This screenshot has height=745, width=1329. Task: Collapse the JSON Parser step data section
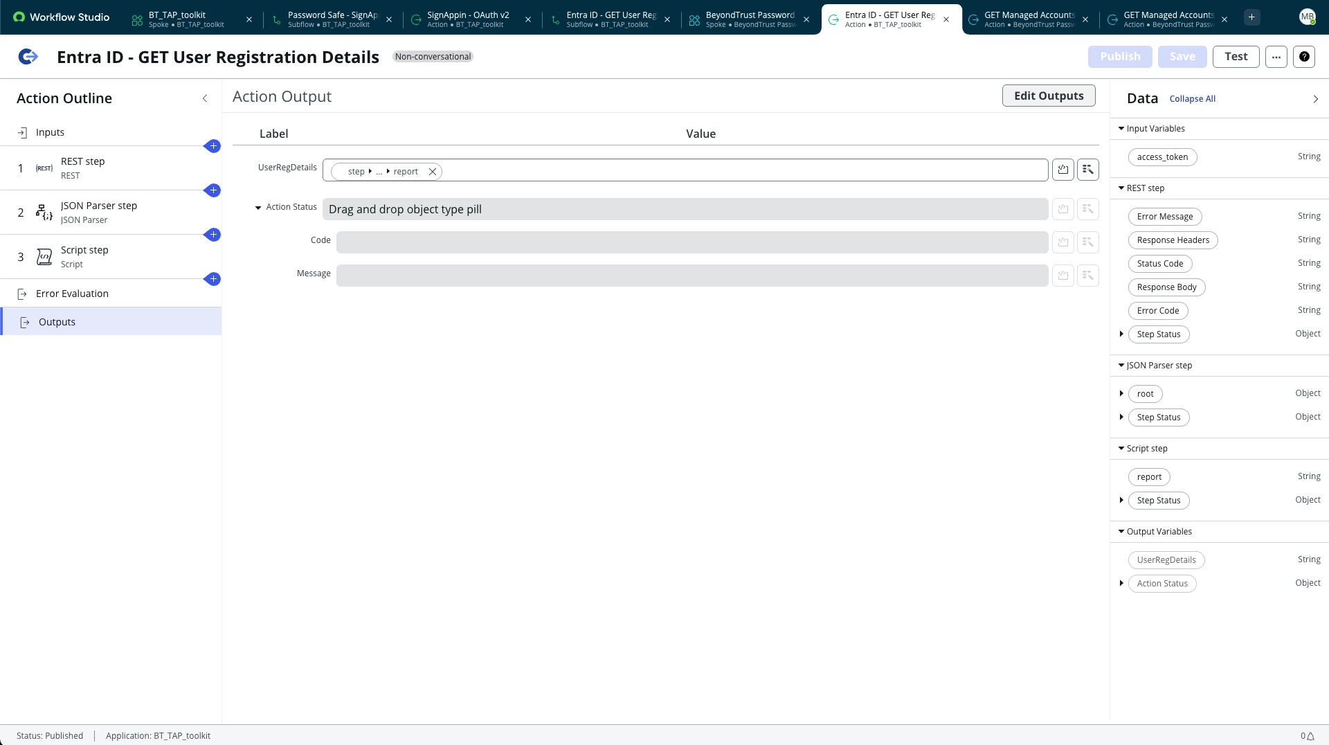[x=1121, y=366]
